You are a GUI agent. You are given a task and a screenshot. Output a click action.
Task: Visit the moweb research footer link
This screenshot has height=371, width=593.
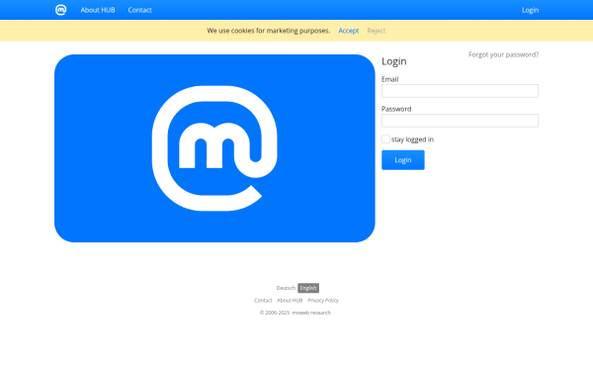pos(311,313)
